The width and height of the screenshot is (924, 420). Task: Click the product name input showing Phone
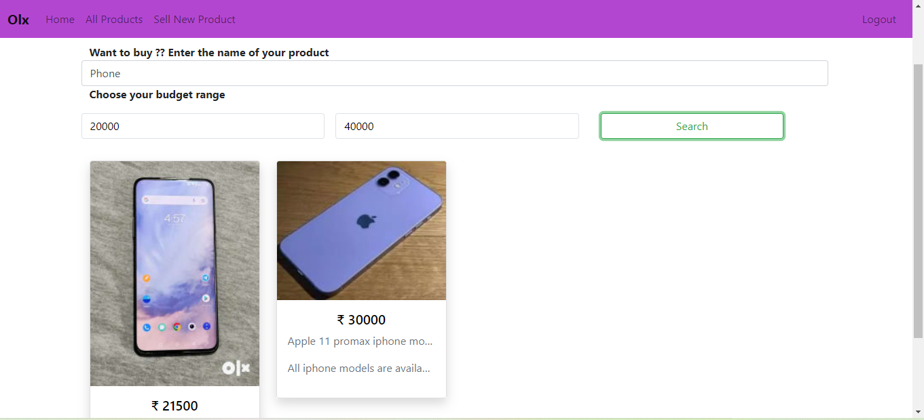click(454, 73)
